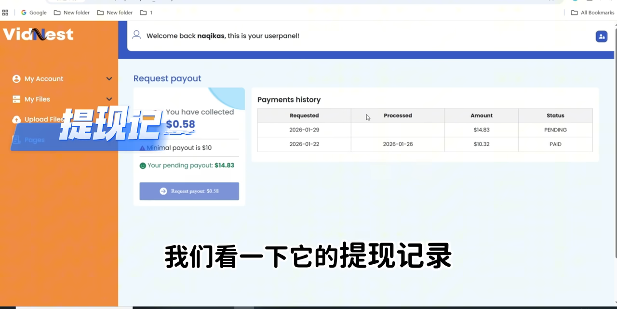Viewport: 617px width, 309px height.
Task: Click the My Account person icon
Action: point(16,79)
